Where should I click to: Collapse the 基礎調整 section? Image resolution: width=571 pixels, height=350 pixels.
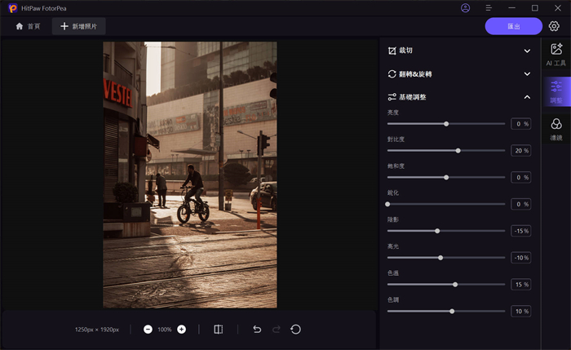pyautogui.click(x=527, y=97)
